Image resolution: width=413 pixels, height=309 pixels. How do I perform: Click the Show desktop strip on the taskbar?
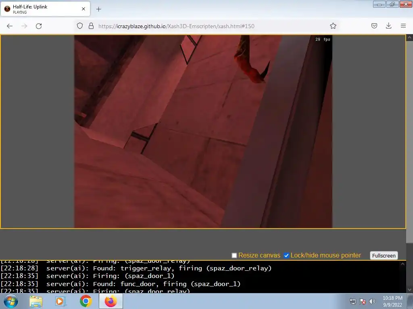click(x=410, y=301)
